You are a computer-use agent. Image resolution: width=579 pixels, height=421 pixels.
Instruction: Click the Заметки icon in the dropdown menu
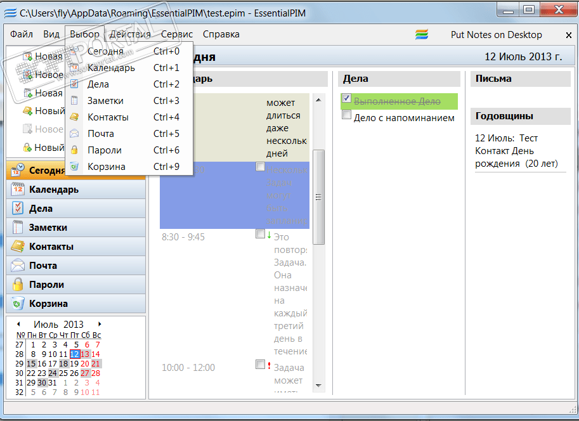pos(74,100)
